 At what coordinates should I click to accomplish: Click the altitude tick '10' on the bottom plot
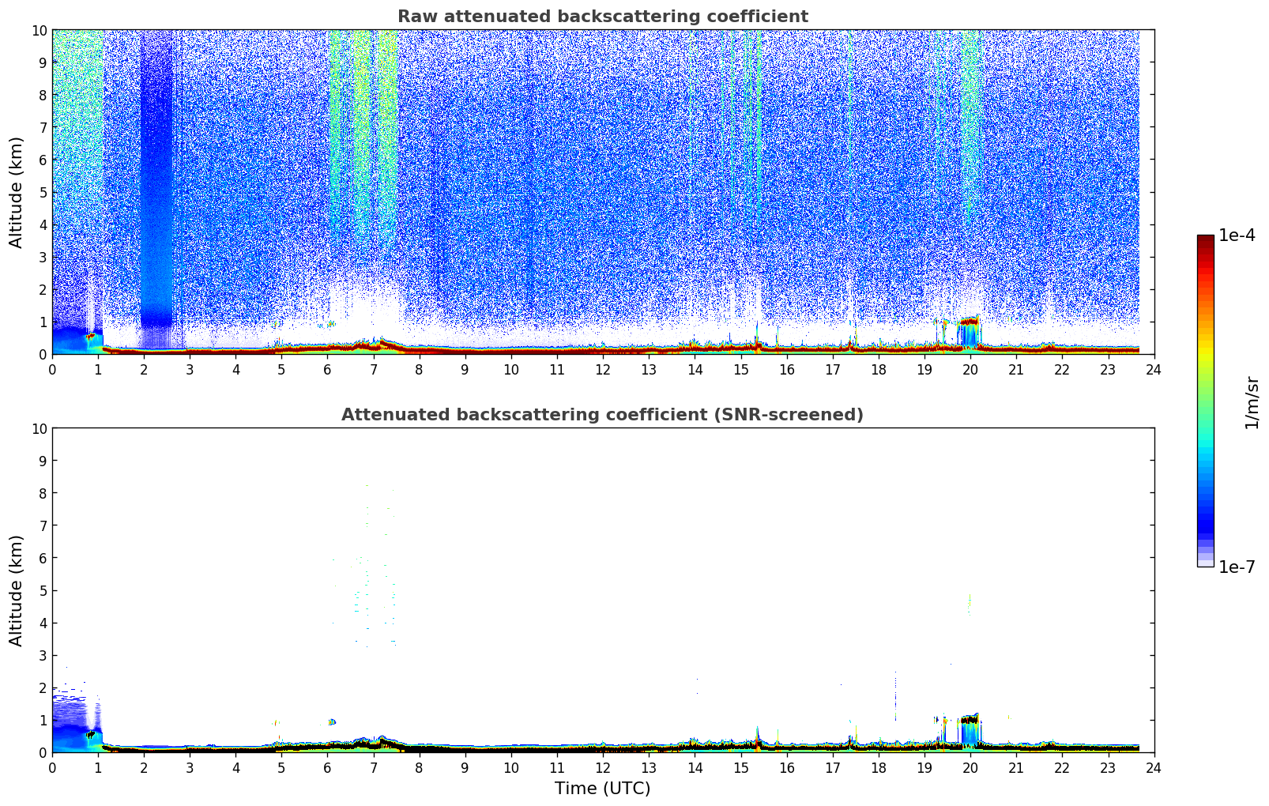40,428
